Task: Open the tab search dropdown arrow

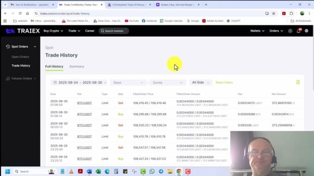Action: click(5, 5)
